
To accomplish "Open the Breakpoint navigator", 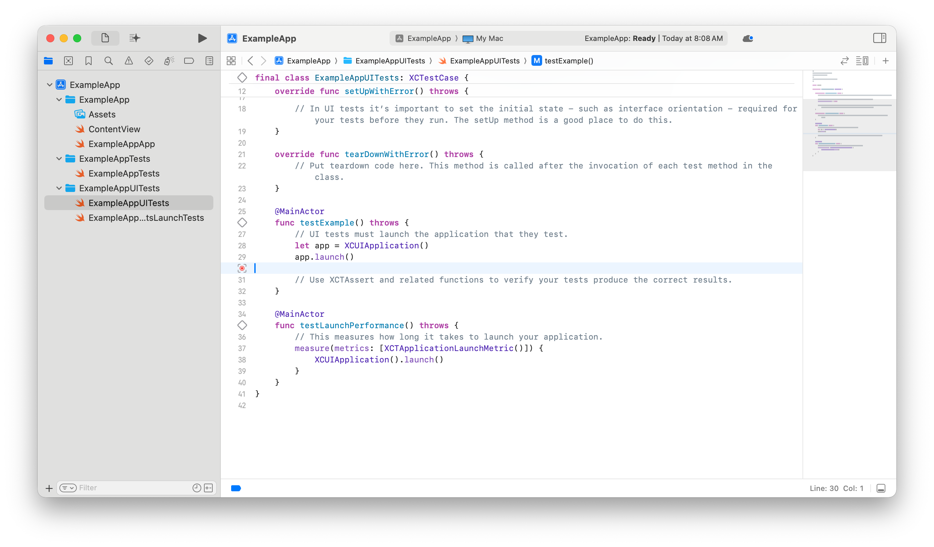I will pos(189,61).
